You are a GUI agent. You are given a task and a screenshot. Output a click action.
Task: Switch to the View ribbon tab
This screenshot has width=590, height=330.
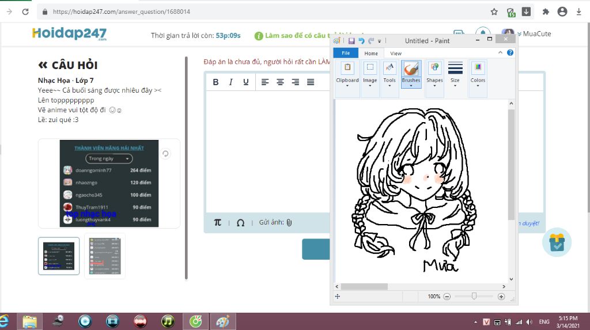pyautogui.click(x=395, y=54)
